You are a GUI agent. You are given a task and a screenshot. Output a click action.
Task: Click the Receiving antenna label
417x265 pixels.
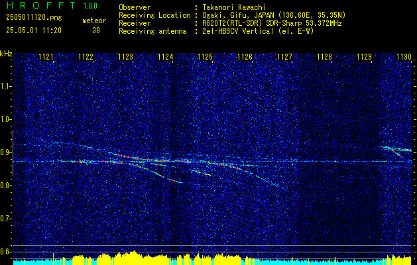152,31
